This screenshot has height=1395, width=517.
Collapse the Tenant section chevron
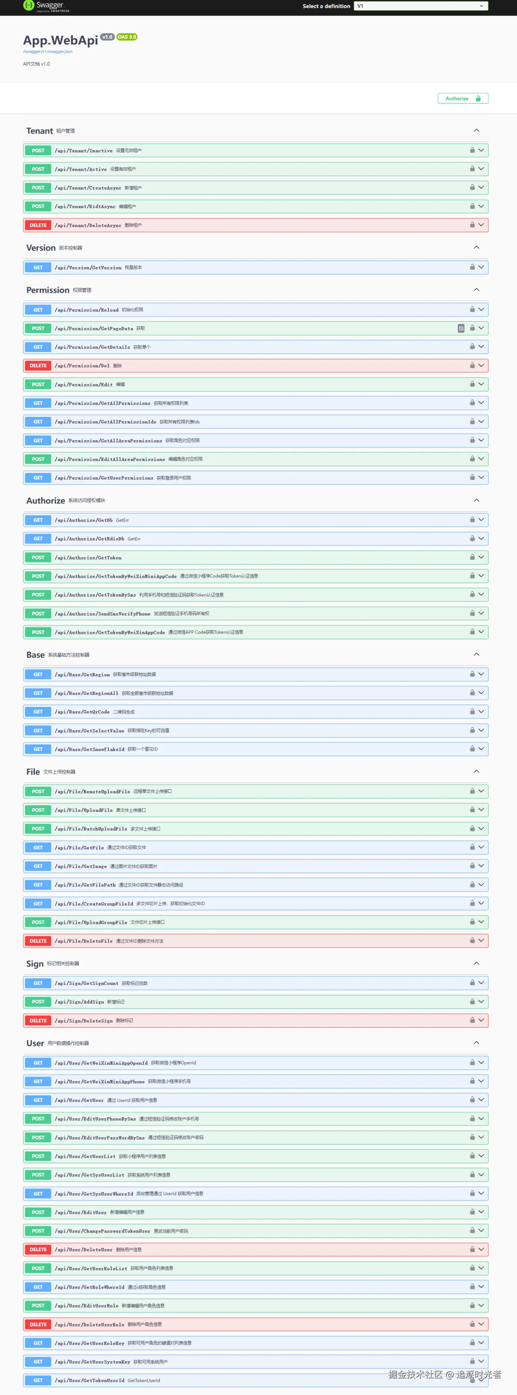[476, 130]
